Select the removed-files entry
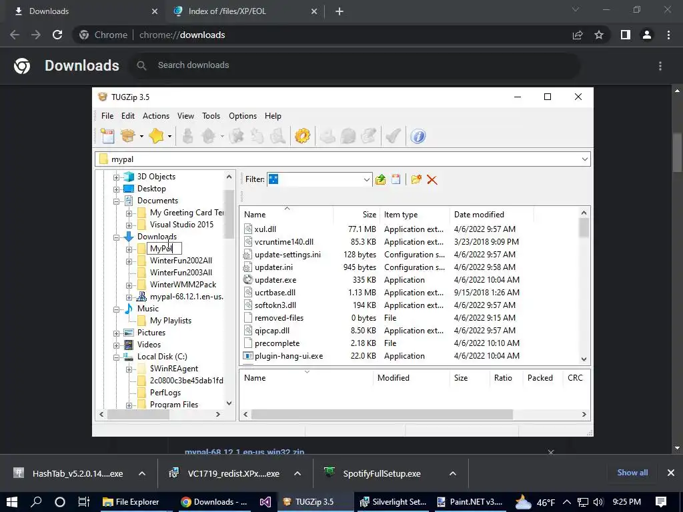This screenshot has height=512, width=683. pos(279,318)
